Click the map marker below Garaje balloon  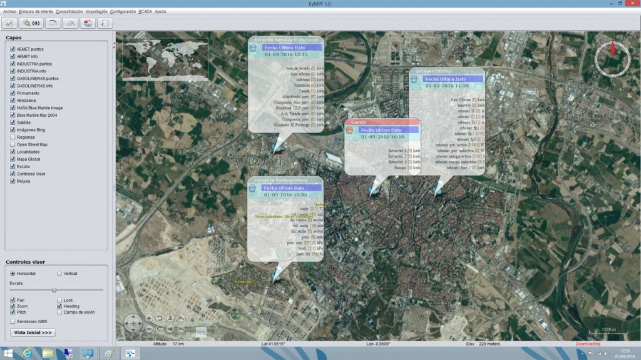(373, 191)
